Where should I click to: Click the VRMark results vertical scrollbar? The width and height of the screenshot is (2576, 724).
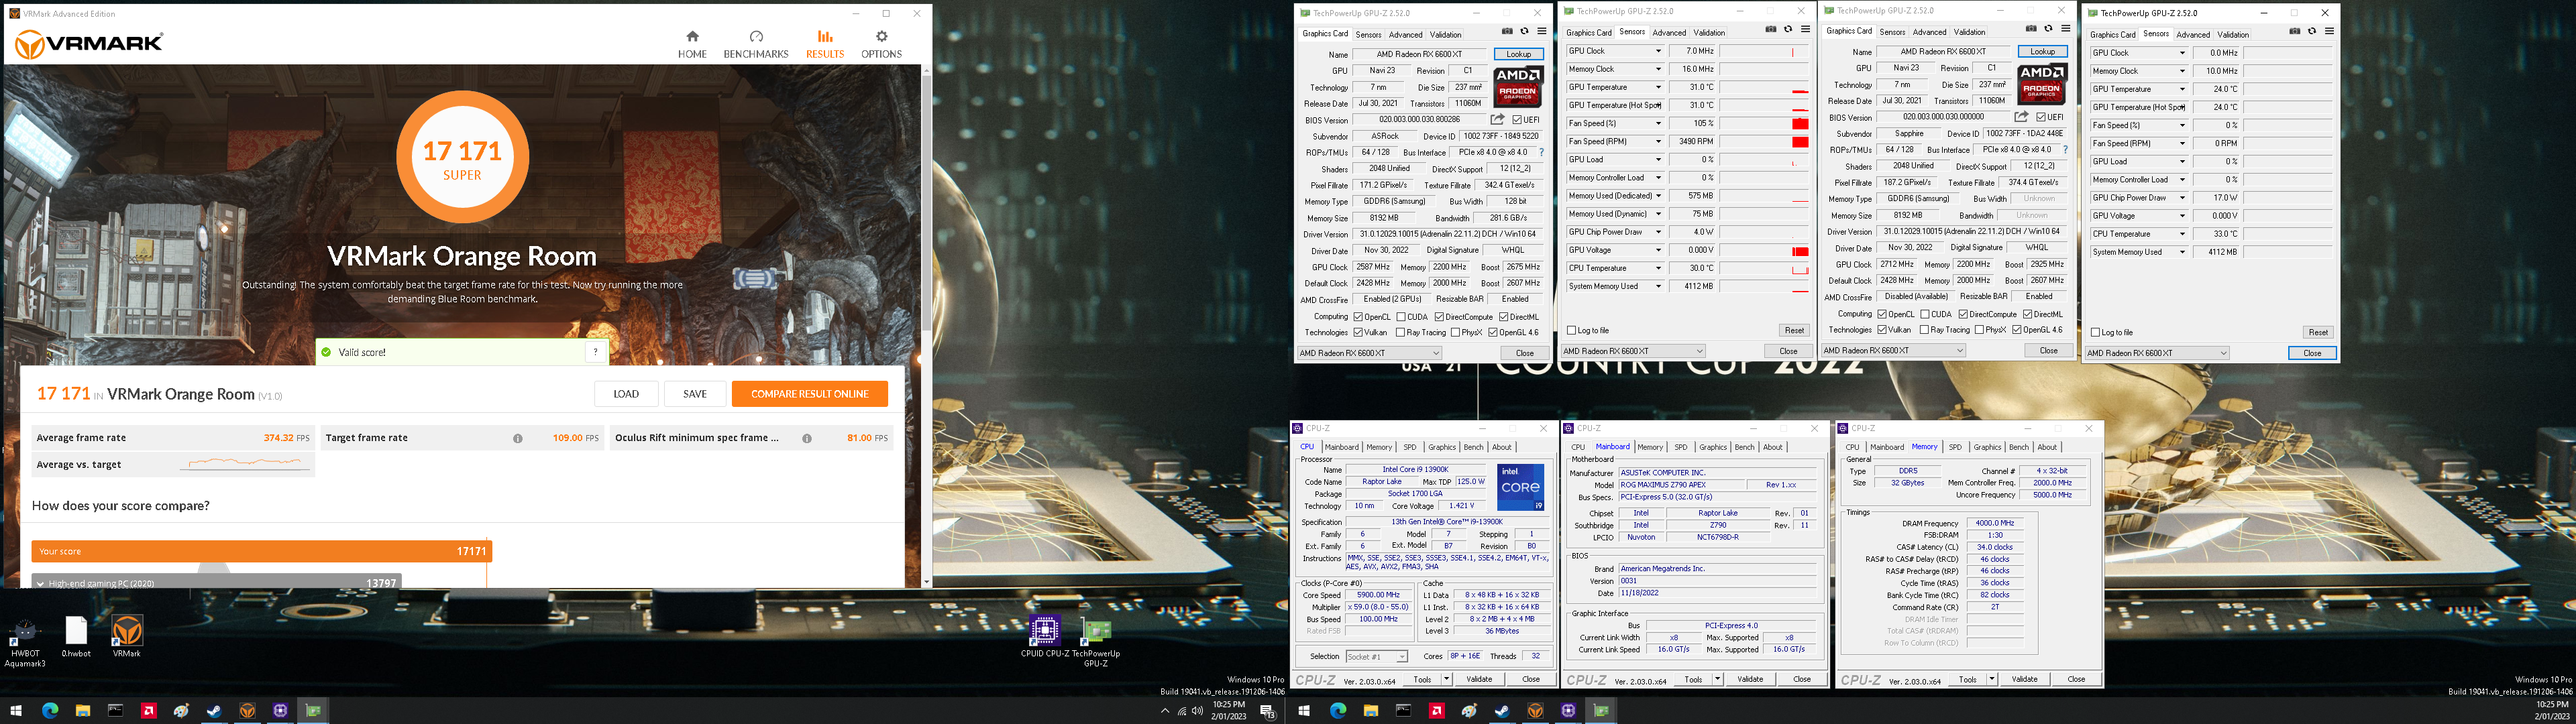pyautogui.click(x=926, y=326)
